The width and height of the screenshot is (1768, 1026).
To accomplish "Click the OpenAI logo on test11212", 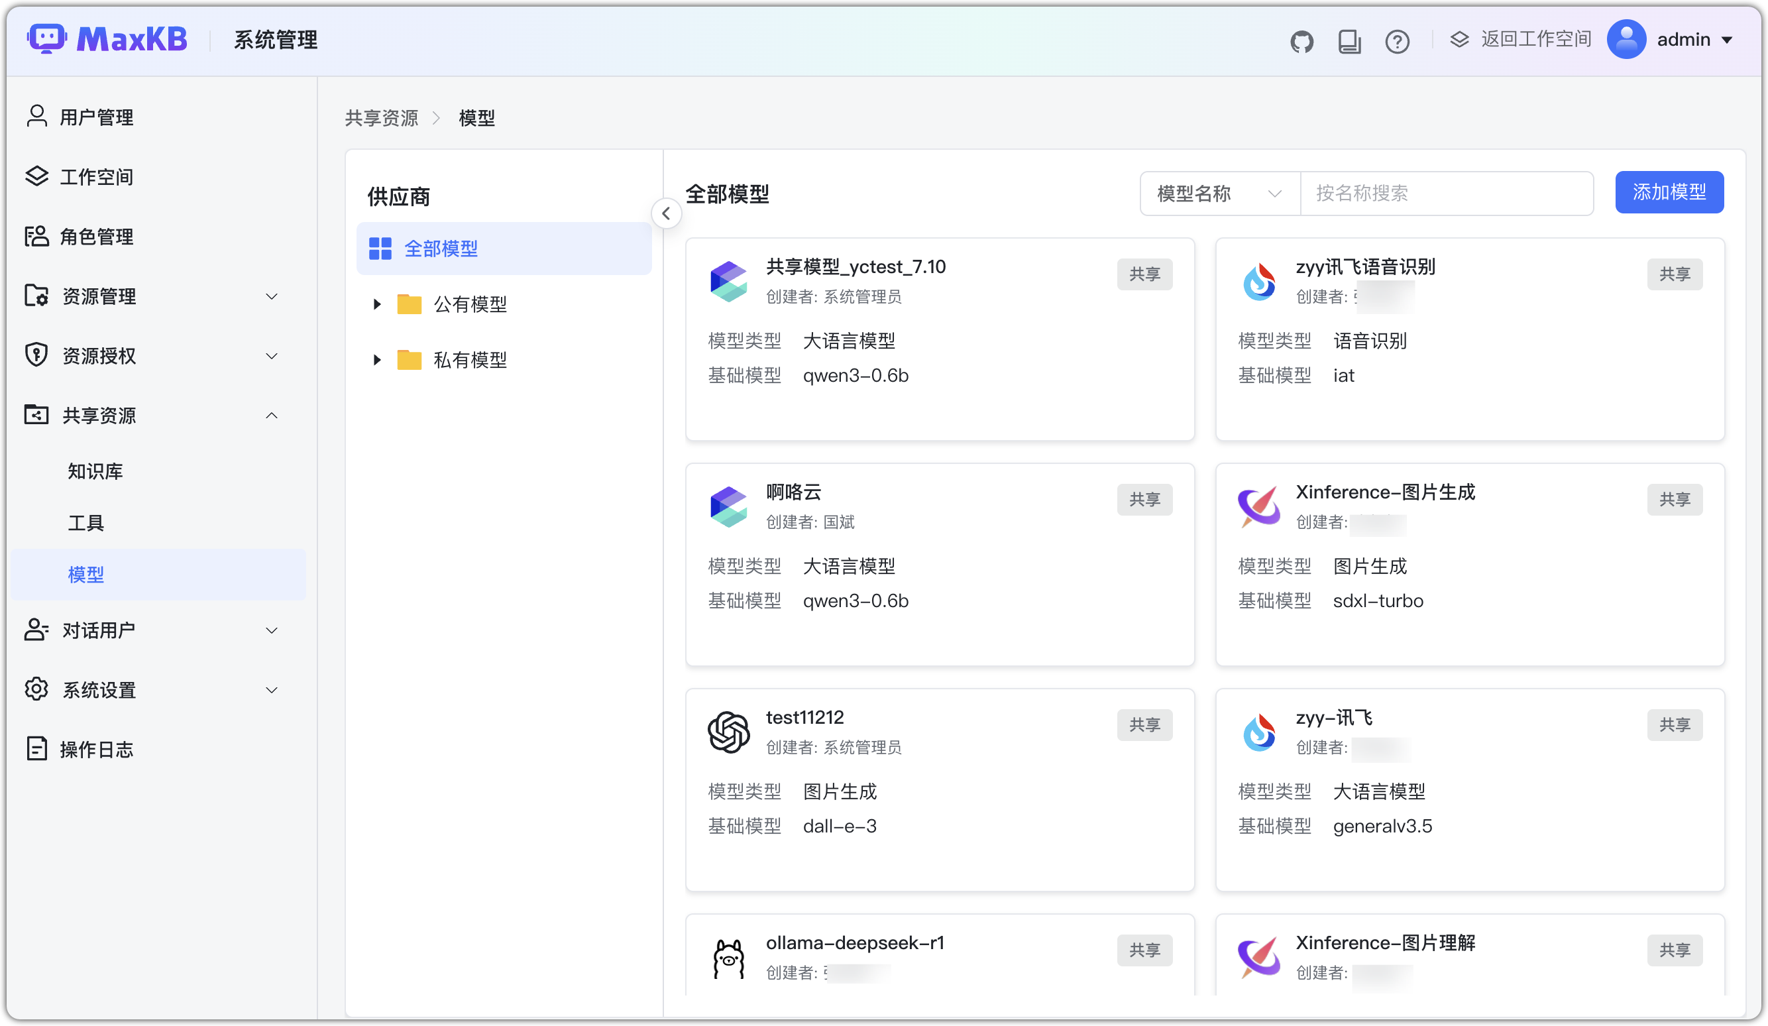I will point(728,732).
